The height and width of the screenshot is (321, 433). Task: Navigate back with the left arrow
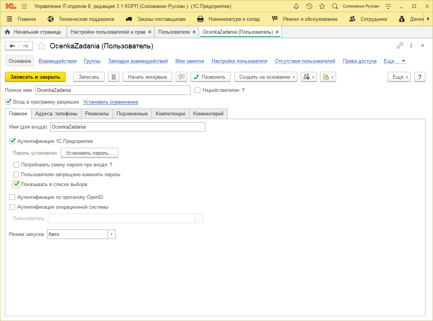(x=12, y=46)
